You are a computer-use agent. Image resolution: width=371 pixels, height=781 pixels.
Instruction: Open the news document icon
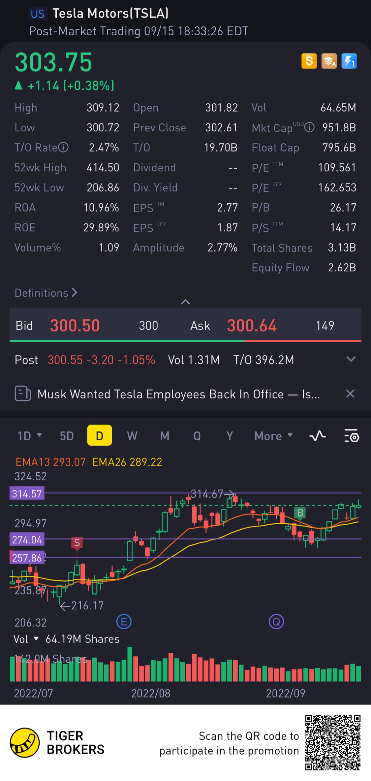click(x=23, y=394)
